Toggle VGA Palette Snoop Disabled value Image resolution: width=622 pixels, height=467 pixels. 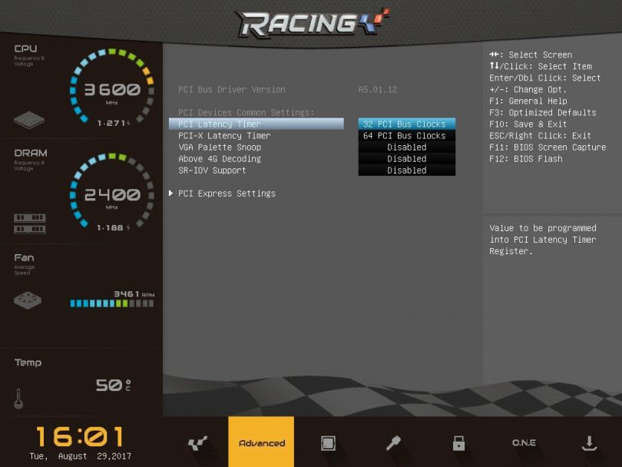point(406,147)
